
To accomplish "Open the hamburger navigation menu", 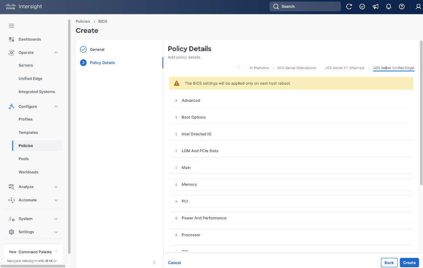I will pos(11,26).
